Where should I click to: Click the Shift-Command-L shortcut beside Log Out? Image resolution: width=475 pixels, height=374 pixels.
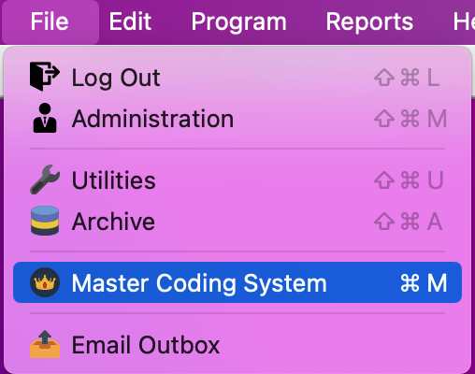(x=407, y=78)
